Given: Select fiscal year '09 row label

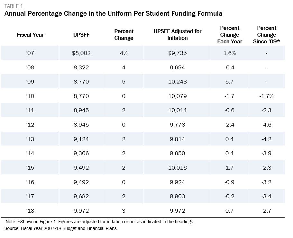Looking at the screenshot, I should [x=30, y=82].
